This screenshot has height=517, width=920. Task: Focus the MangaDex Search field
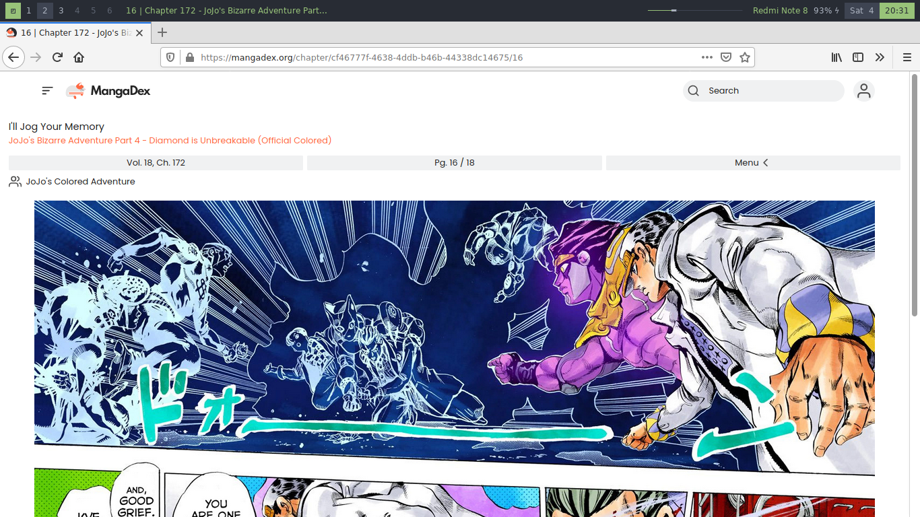(764, 91)
